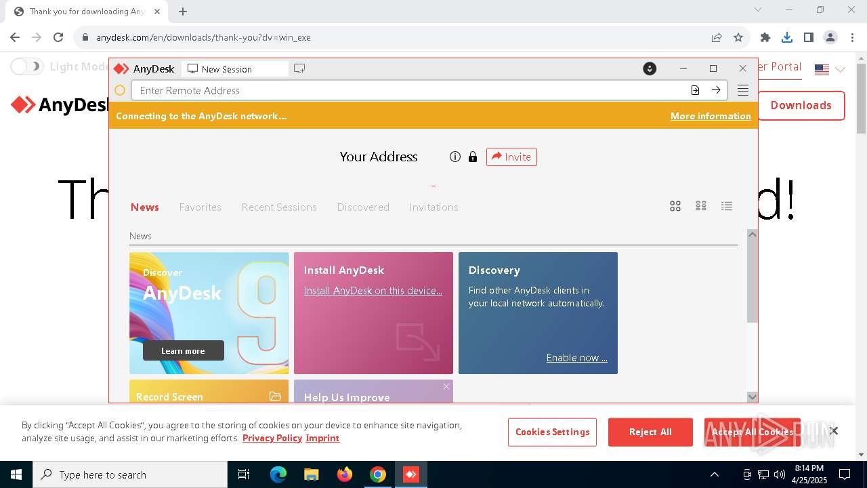Click Chrome forward navigation arrow
Screen dimensions: 867x488
pyautogui.click(x=37, y=37)
